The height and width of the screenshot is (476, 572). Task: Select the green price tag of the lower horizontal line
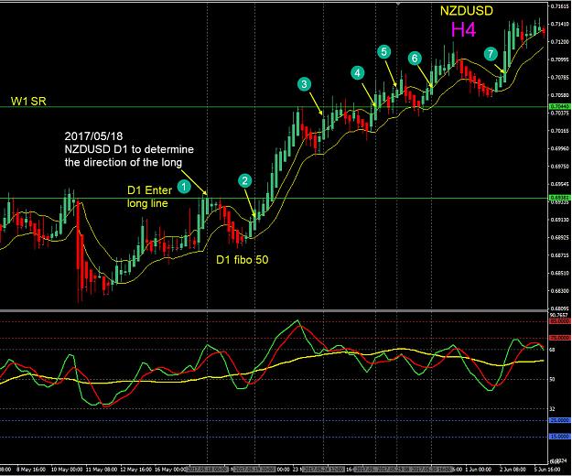tap(559, 198)
